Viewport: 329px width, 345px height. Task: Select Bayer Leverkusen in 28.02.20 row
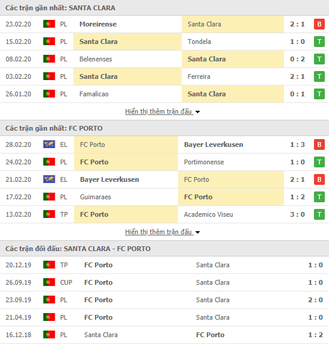point(214,145)
